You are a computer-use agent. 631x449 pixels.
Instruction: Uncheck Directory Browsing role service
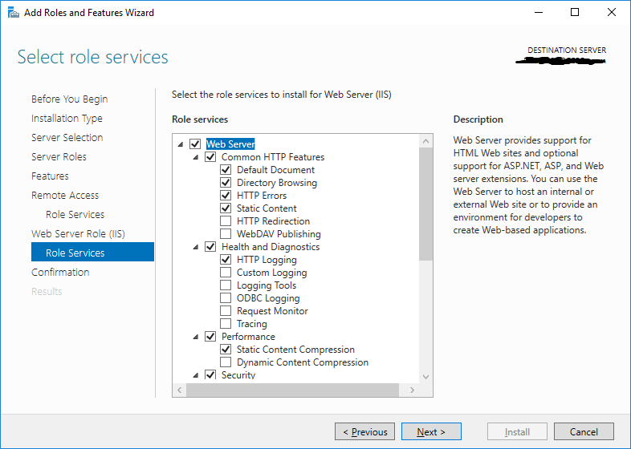click(x=226, y=183)
